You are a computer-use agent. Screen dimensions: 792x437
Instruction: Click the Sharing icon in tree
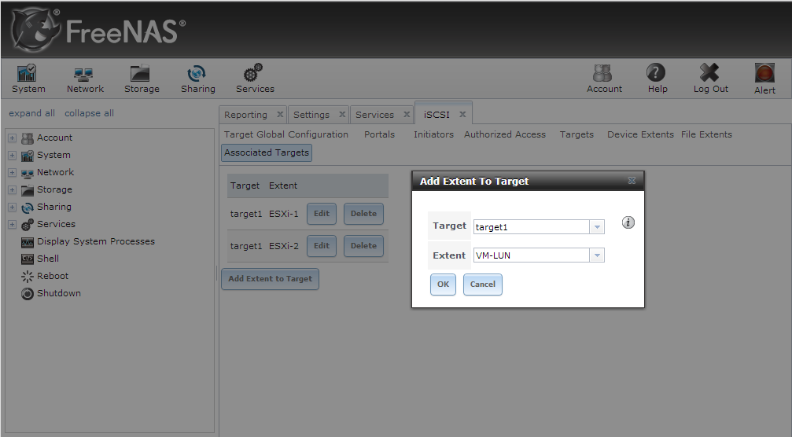[28, 207]
